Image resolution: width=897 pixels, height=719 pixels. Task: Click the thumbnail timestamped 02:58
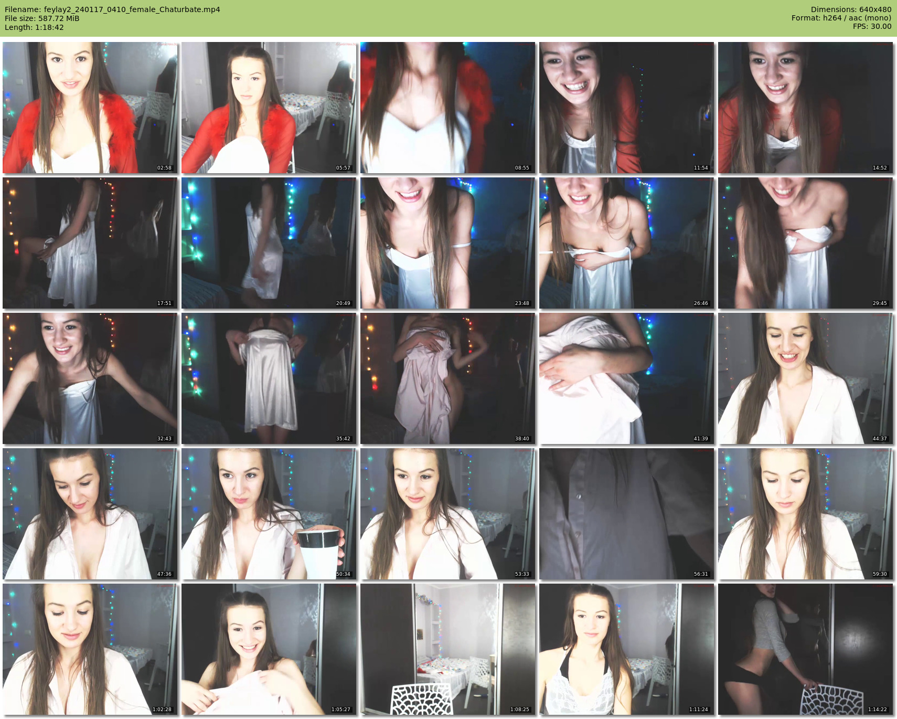pos(90,108)
